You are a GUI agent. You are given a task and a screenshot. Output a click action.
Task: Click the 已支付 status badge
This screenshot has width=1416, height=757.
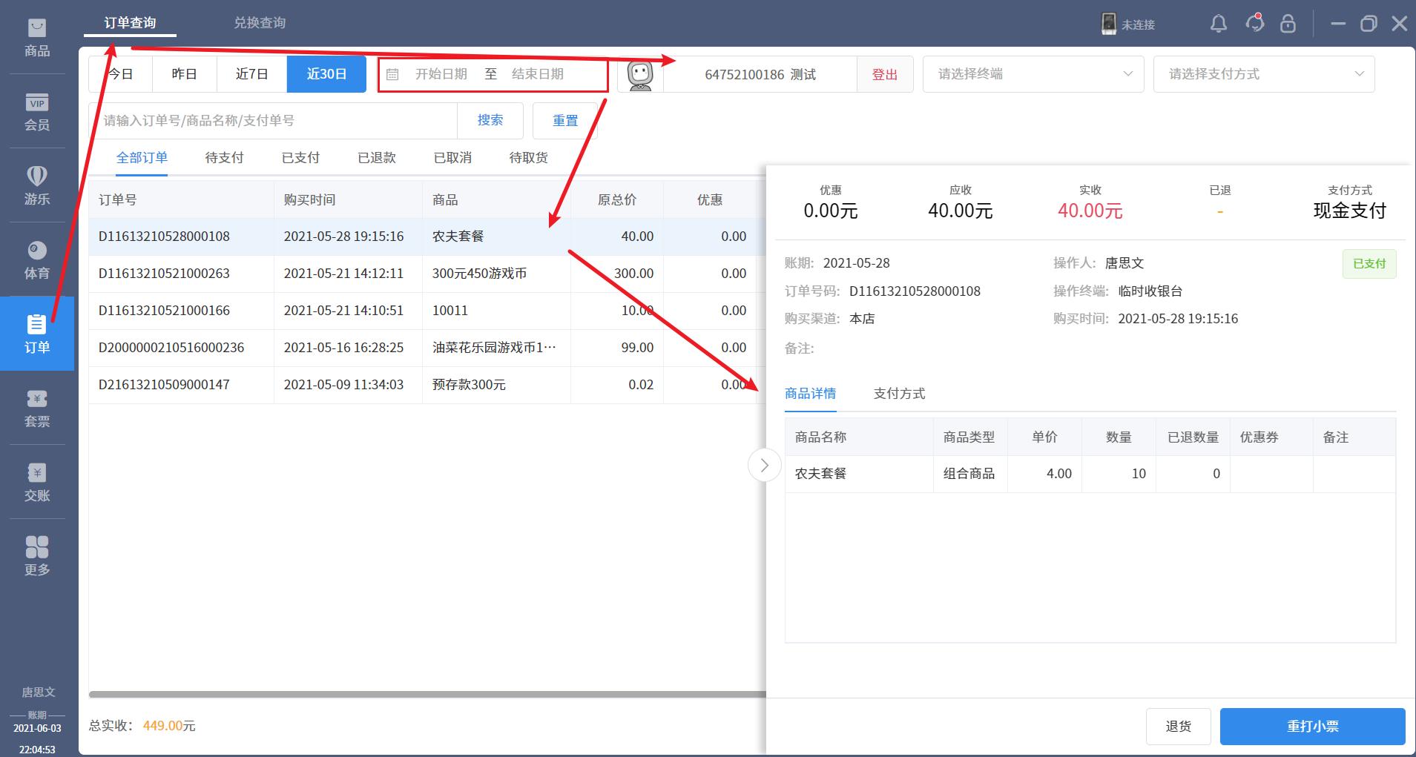1369,264
